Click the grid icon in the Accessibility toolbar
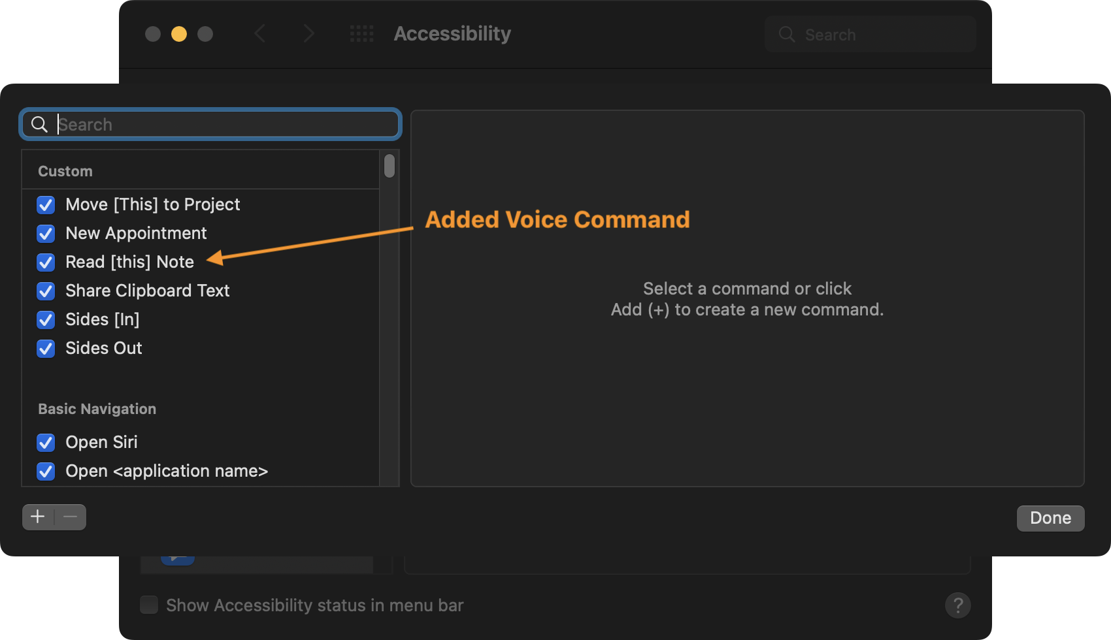This screenshot has height=640, width=1111. pyautogui.click(x=361, y=33)
